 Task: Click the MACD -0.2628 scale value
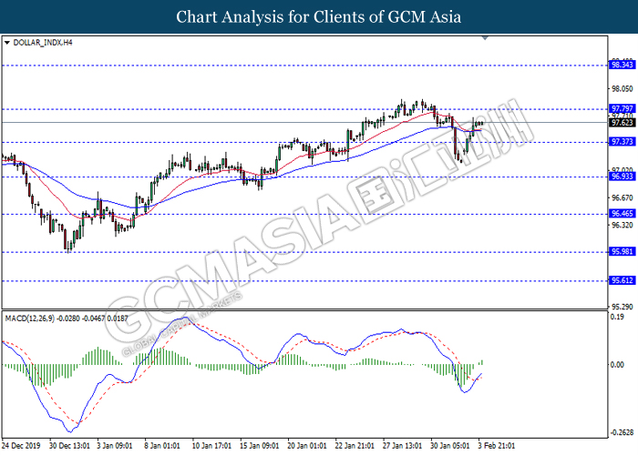click(x=623, y=432)
